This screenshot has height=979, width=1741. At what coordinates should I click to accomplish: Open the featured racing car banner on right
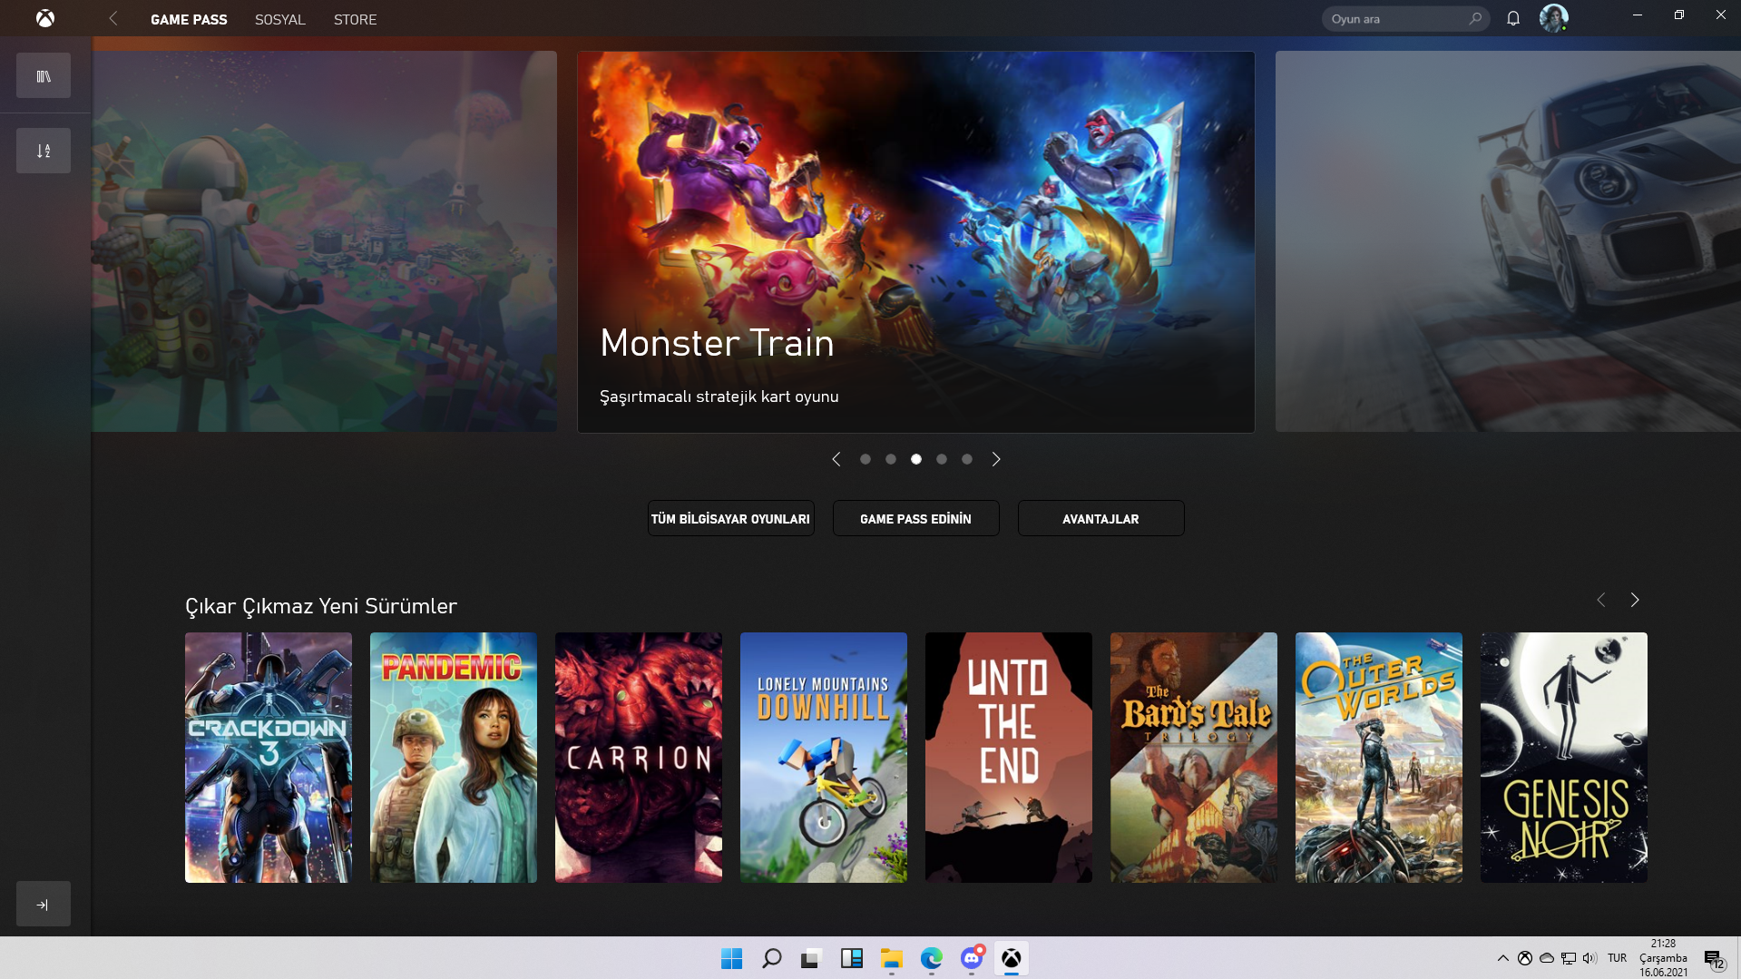1508,241
